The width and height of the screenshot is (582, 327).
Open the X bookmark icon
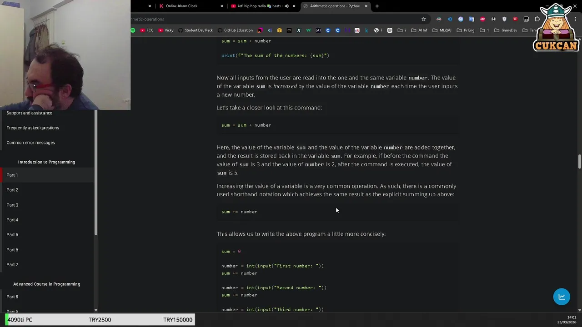coord(299,30)
